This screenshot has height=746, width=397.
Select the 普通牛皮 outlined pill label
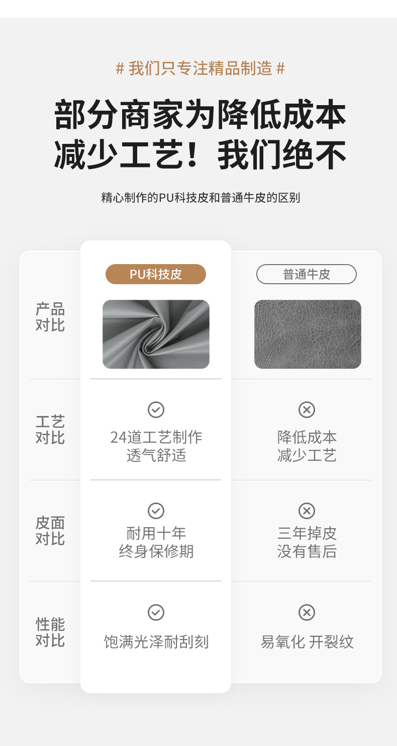[307, 274]
